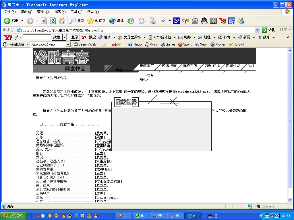Open the RealOne search box dropdown
The height and width of the screenshot is (220, 294).
click(x=68, y=45)
